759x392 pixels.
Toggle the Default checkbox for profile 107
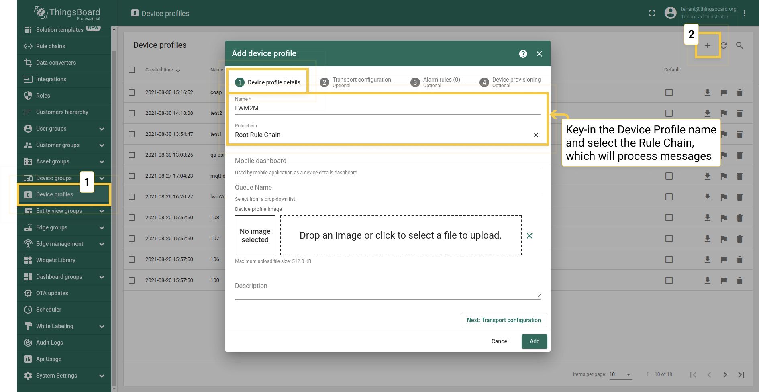click(x=669, y=239)
